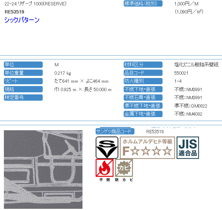Select the value 準不燃:QM0822
Image resolution: width=222 pixels, height=210 pixels.
point(191,106)
